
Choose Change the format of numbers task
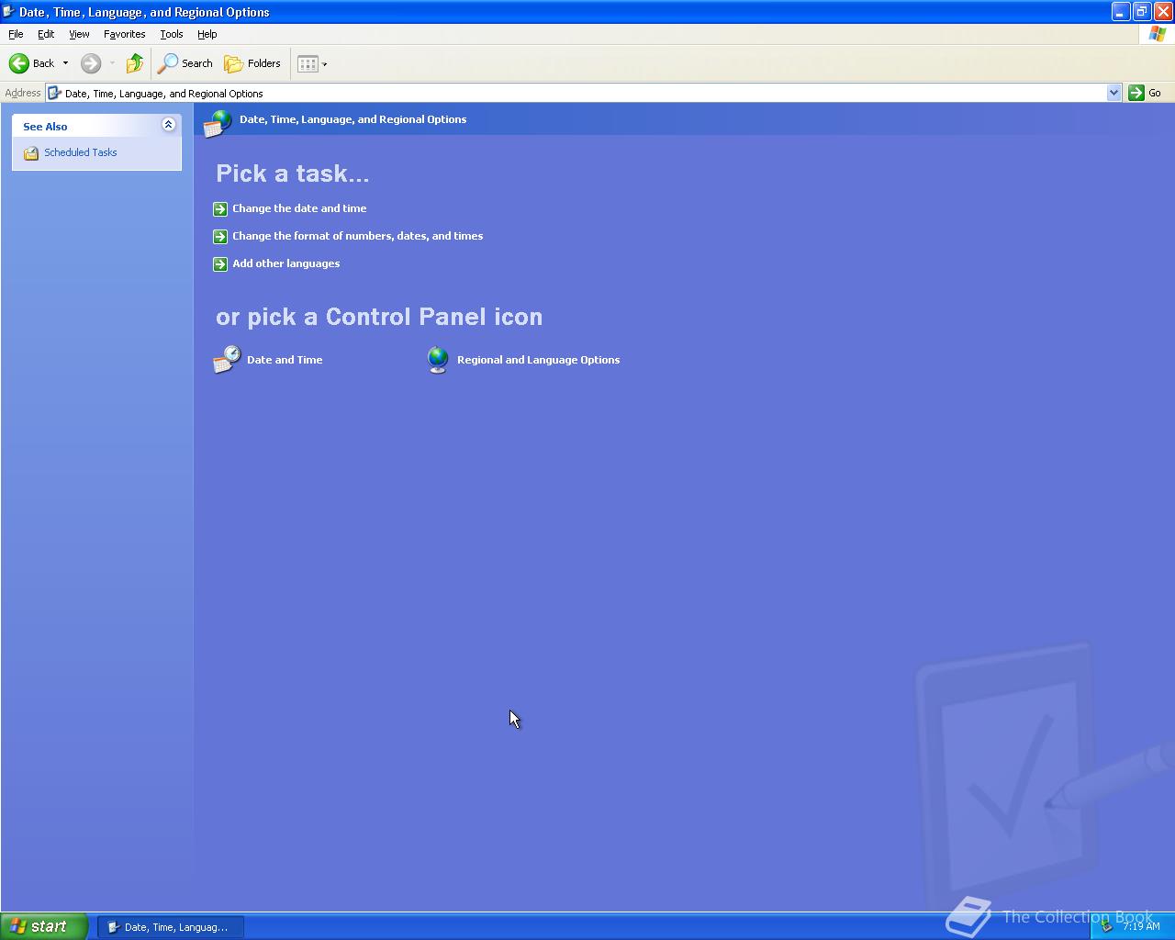click(358, 236)
